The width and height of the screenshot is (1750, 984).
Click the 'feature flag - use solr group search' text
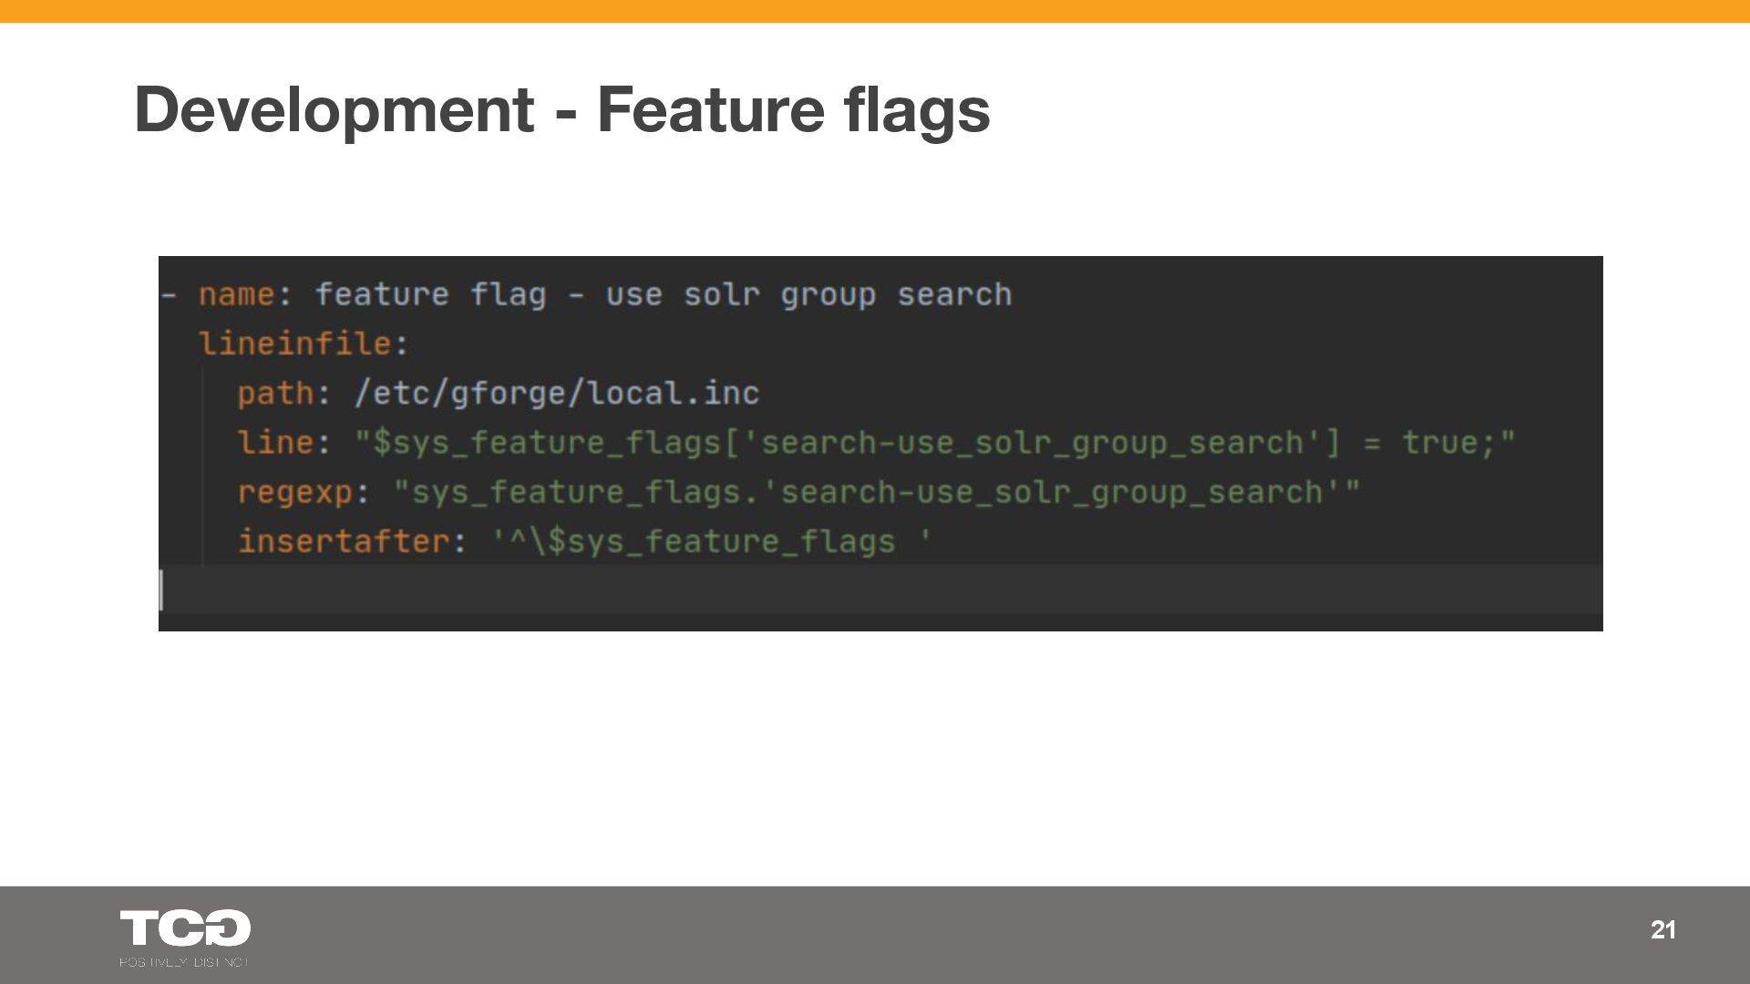663,295
